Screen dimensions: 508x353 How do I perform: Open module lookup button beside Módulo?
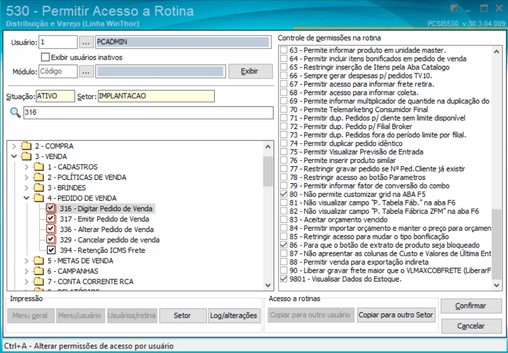(x=86, y=72)
